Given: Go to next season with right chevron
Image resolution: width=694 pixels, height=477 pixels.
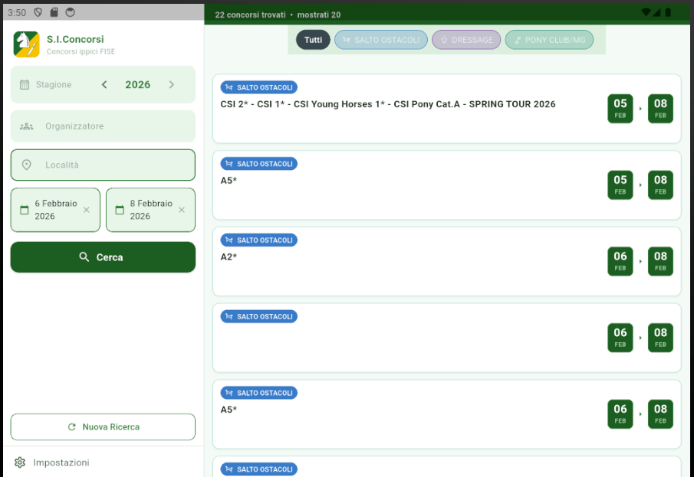Looking at the screenshot, I should (x=171, y=84).
